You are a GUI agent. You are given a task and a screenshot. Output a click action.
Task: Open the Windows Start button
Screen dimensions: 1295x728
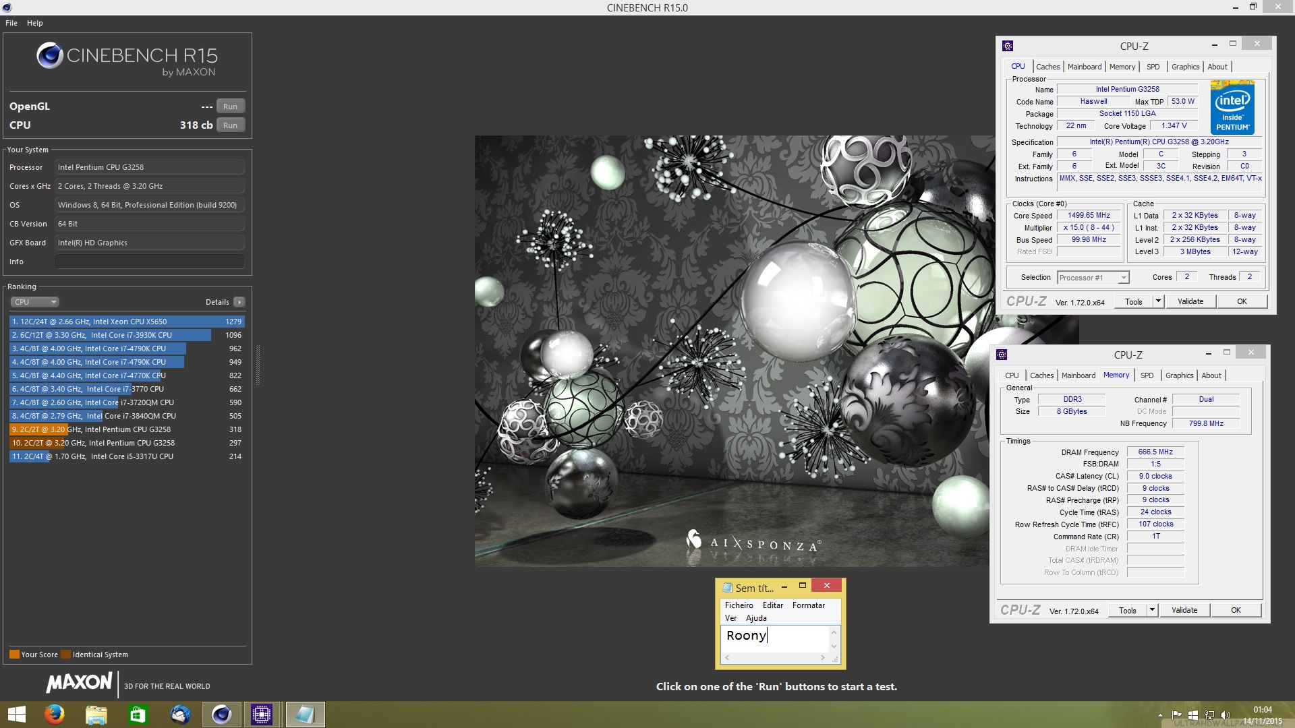coord(16,715)
